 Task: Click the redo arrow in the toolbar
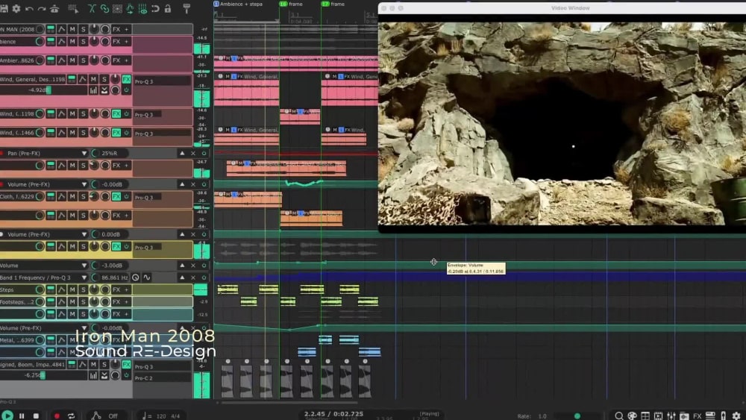click(x=42, y=8)
